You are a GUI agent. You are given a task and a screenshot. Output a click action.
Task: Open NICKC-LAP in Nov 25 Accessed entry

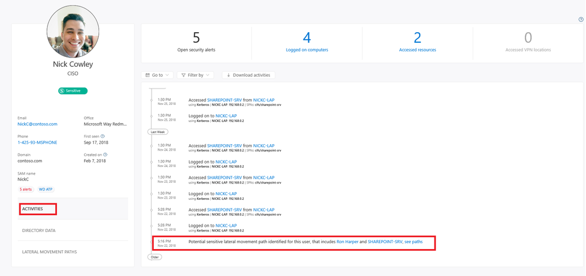pos(264,100)
